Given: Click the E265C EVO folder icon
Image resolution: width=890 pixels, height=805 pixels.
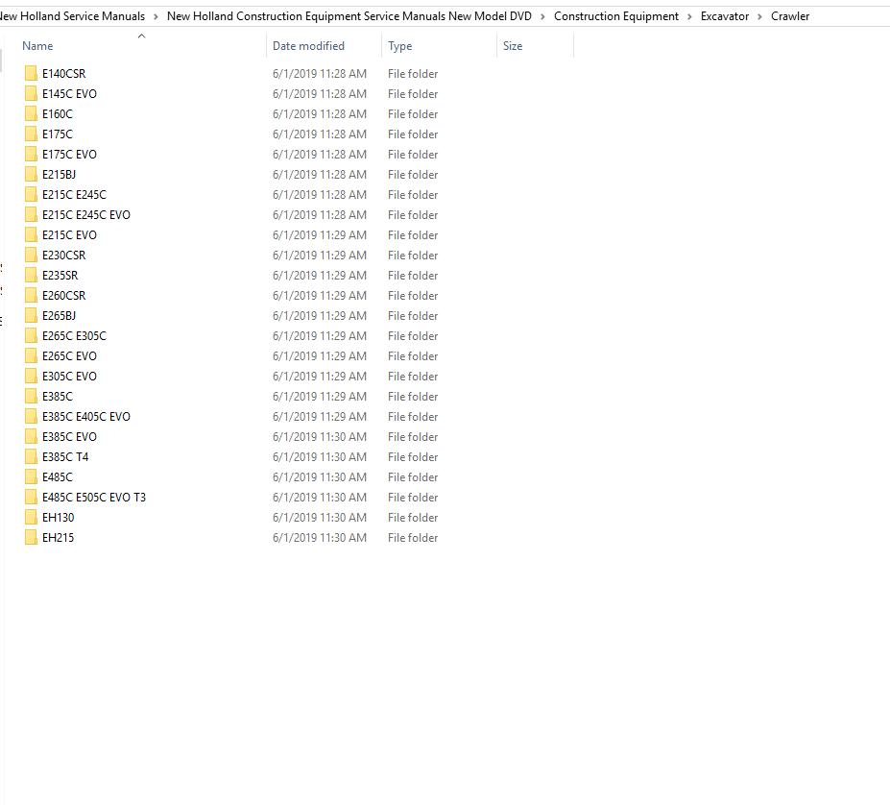Looking at the screenshot, I should click(32, 355).
